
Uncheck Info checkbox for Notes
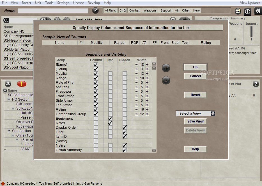coord(110,123)
